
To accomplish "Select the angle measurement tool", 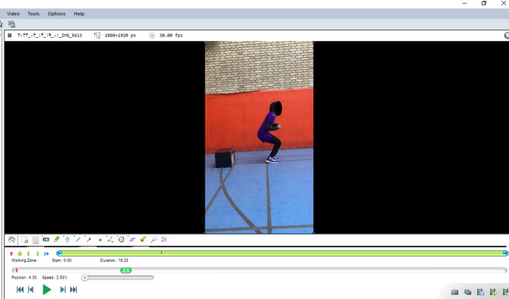I will pos(110,239).
